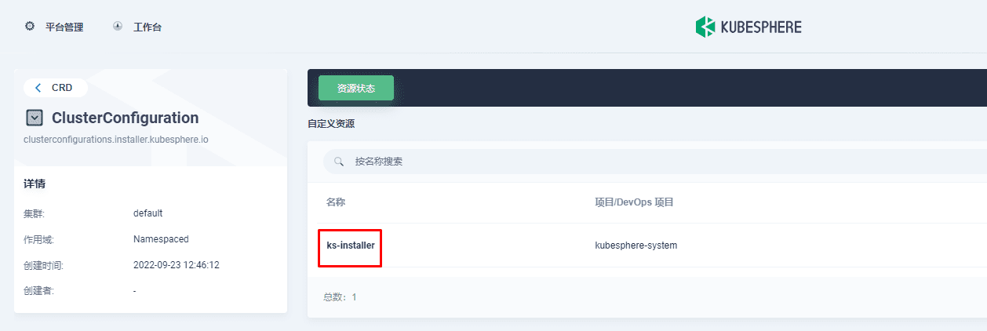Click the 详情 details heading
The height and width of the screenshot is (331, 987).
click(35, 184)
